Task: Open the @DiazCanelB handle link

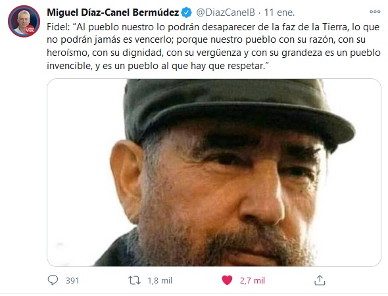Action: coord(226,12)
